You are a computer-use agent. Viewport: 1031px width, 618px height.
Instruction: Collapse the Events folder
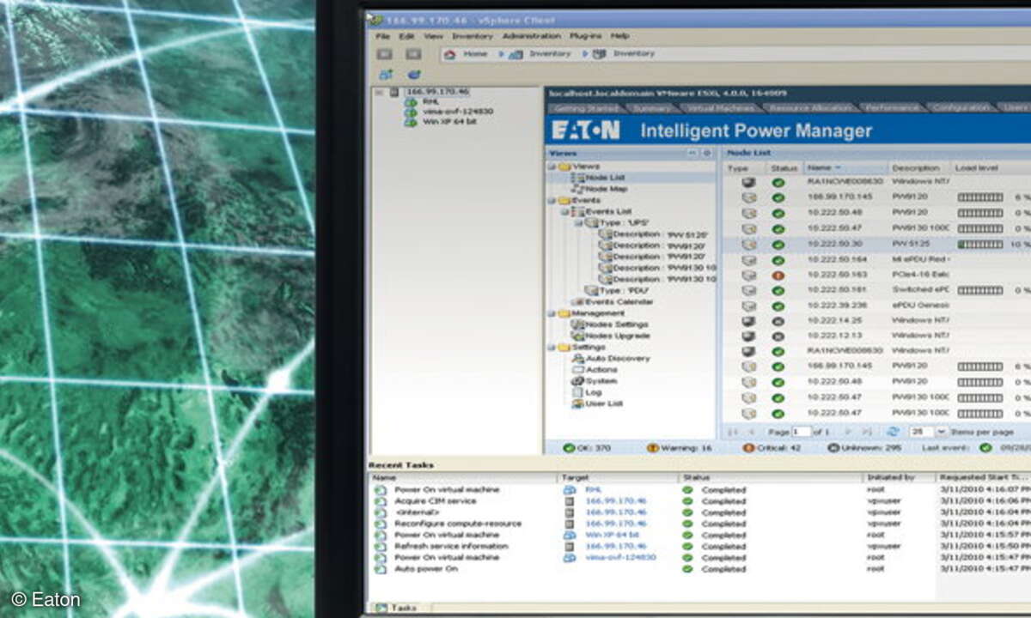[552, 200]
